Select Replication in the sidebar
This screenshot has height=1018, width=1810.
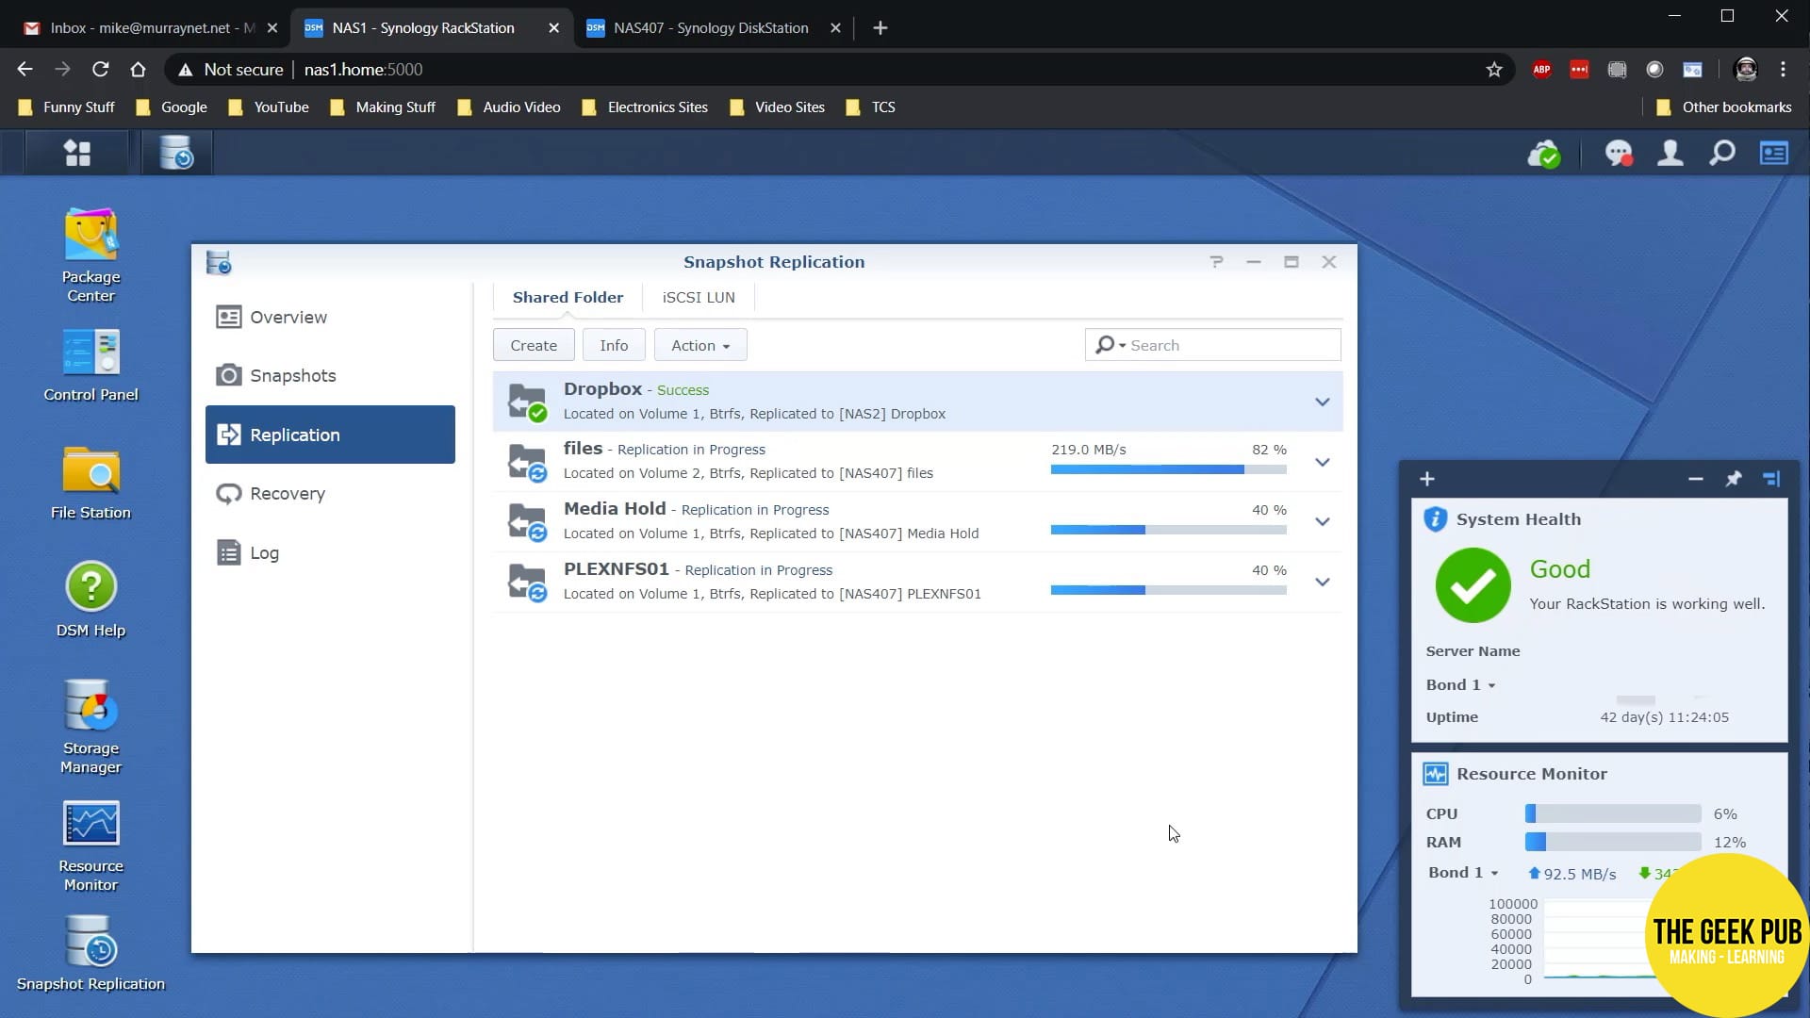[x=330, y=435]
